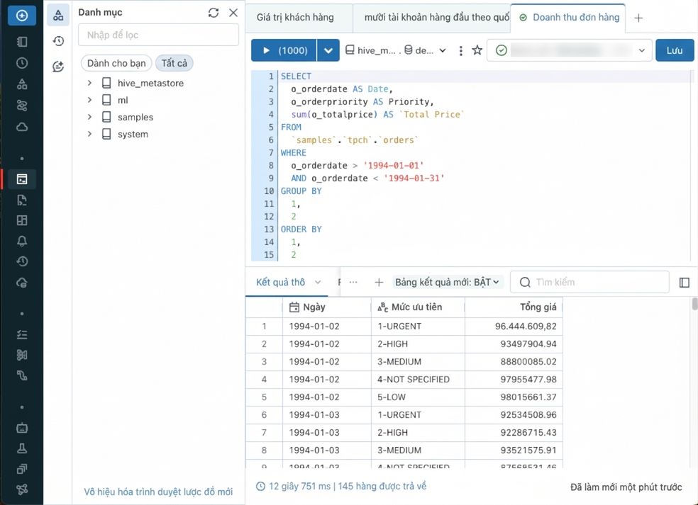Screen dimensions: 698x505
Task: Refresh the Danh mục catalog list
Action: coord(214,13)
